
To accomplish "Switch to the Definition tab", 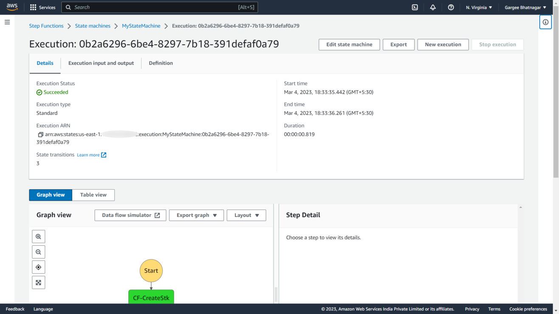I will click(161, 63).
